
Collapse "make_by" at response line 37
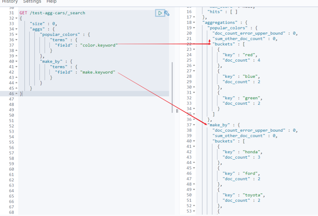(x=194, y=125)
